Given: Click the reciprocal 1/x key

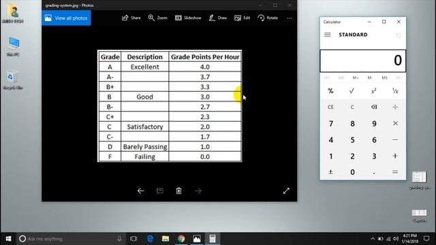Looking at the screenshot, I should [395, 91].
